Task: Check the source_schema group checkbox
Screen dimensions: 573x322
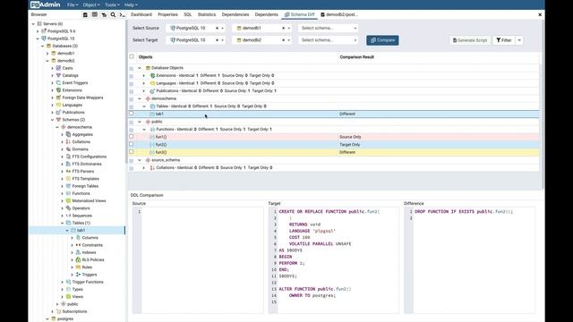Action: pyautogui.click(x=132, y=161)
